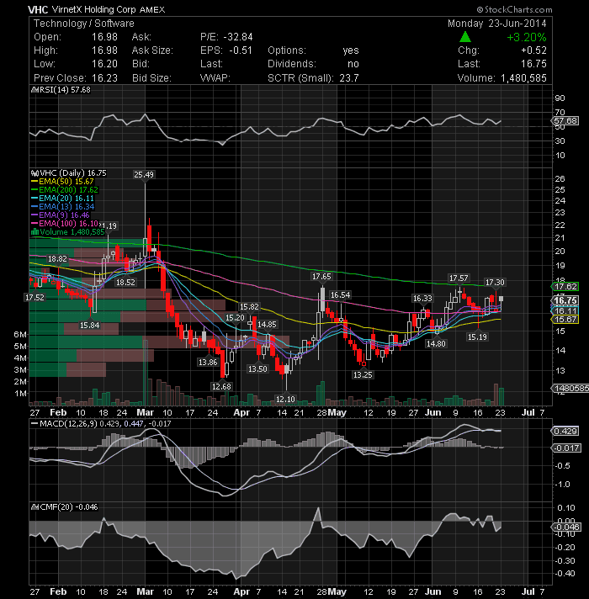Viewport: 589px width, 599px height.
Task: Click the VHC (Daily) price legend icon
Action: (34, 173)
